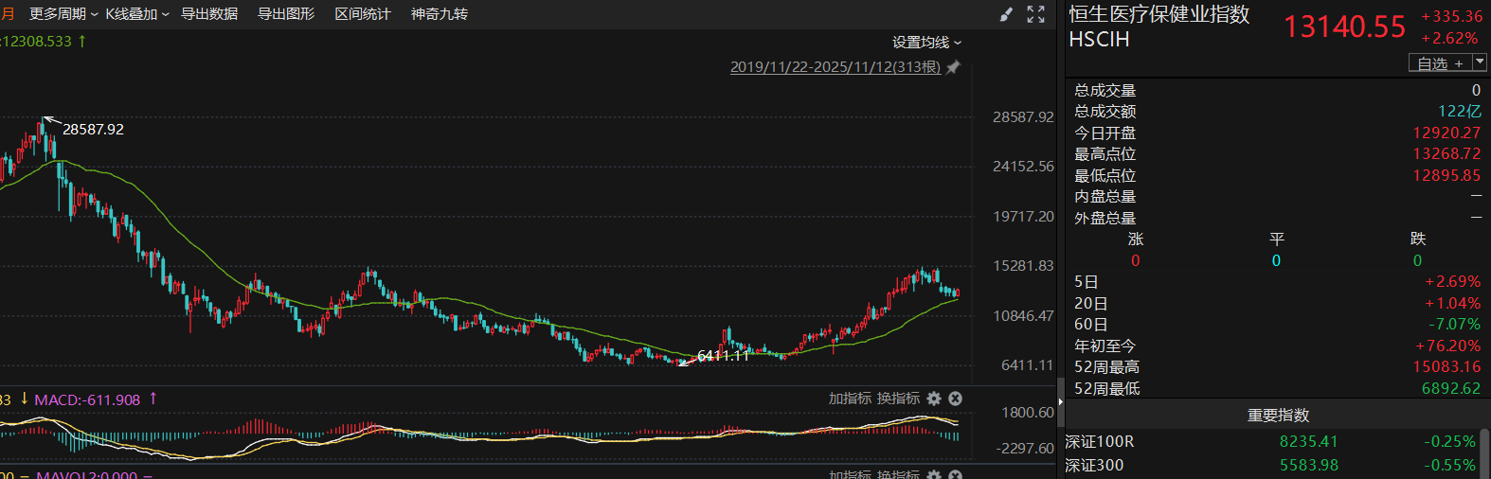Image resolution: width=1491 pixels, height=479 pixels.
Task: Expand 更多周期 period dropdown
Action: [63, 14]
